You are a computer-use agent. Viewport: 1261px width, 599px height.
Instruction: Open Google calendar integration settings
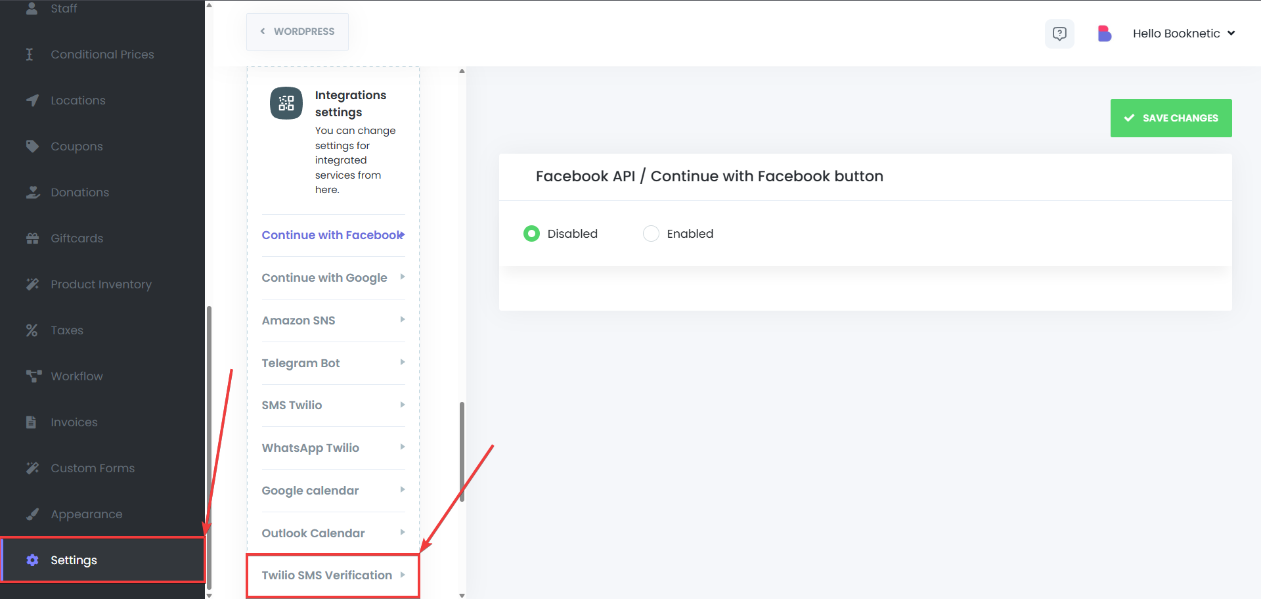click(x=333, y=491)
